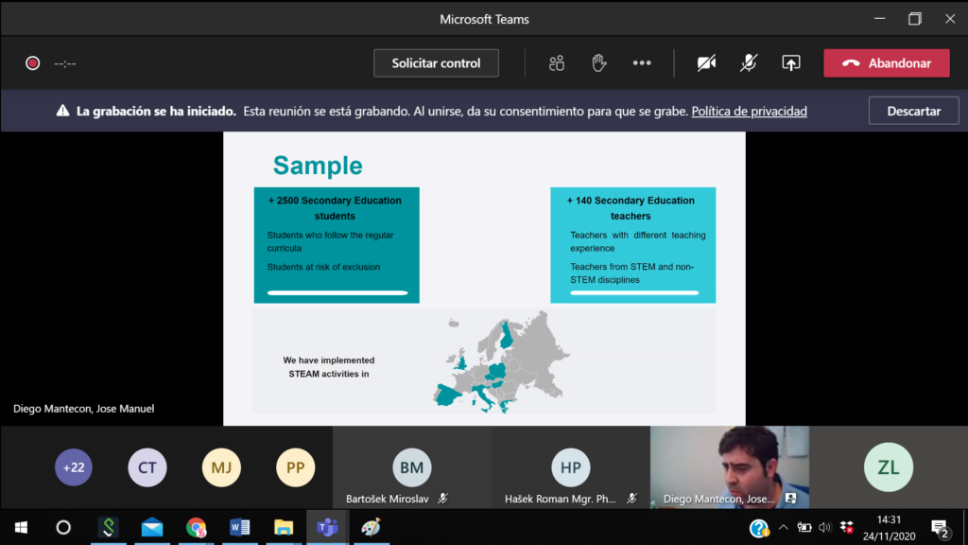Open Word from the taskbar
Viewport: 968px width, 545px height.
pos(239,527)
